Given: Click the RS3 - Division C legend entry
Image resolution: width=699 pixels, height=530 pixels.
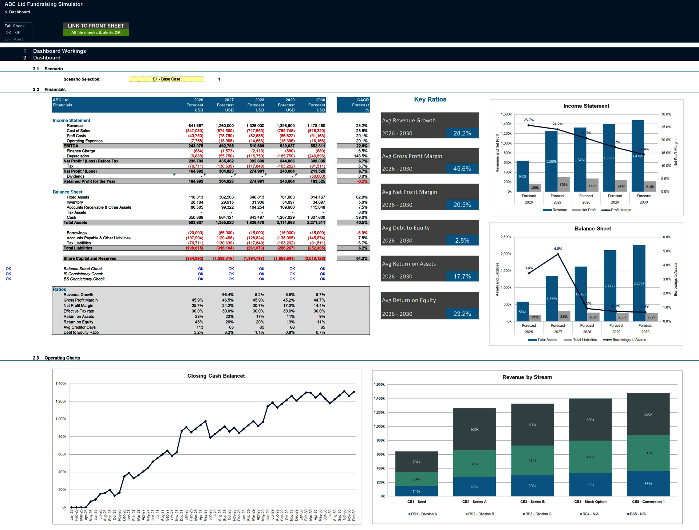Looking at the screenshot, I should (537, 514).
